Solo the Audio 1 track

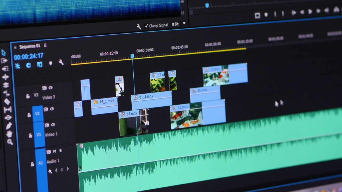[x=60, y=151]
